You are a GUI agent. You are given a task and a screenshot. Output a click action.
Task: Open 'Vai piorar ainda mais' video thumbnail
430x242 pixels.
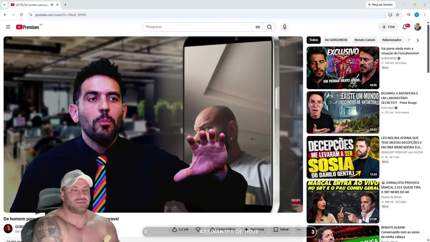click(343, 68)
